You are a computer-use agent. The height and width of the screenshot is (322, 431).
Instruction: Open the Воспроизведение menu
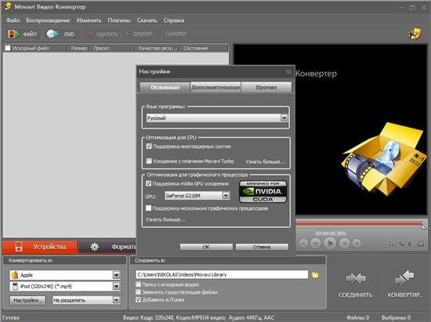48,20
